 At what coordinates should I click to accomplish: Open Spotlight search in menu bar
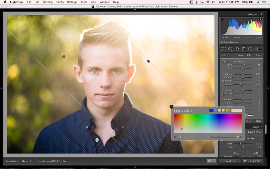click(258, 2)
